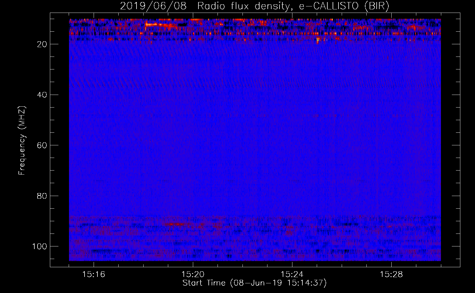This screenshot has width=475, height=293.
Task: Click the 20 MHz frequency tick label
Action: (42, 44)
